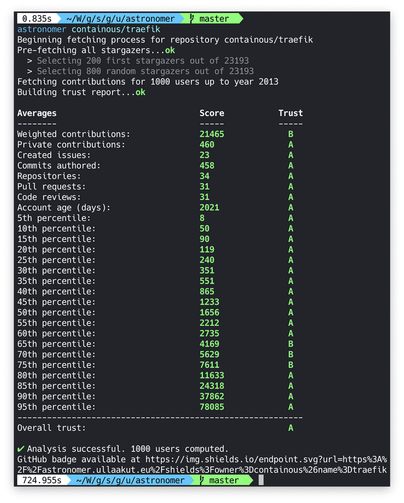Screen dimensions: 404x503
Task: Click the Trust column header
Action: (x=290, y=113)
